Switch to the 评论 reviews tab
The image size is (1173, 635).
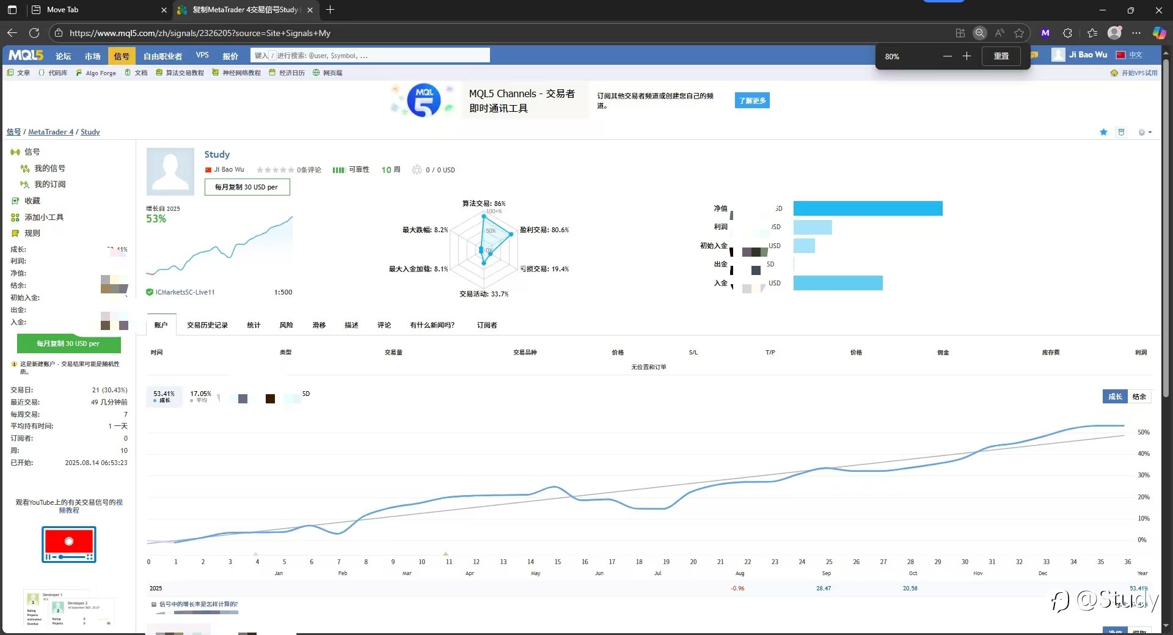(384, 325)
